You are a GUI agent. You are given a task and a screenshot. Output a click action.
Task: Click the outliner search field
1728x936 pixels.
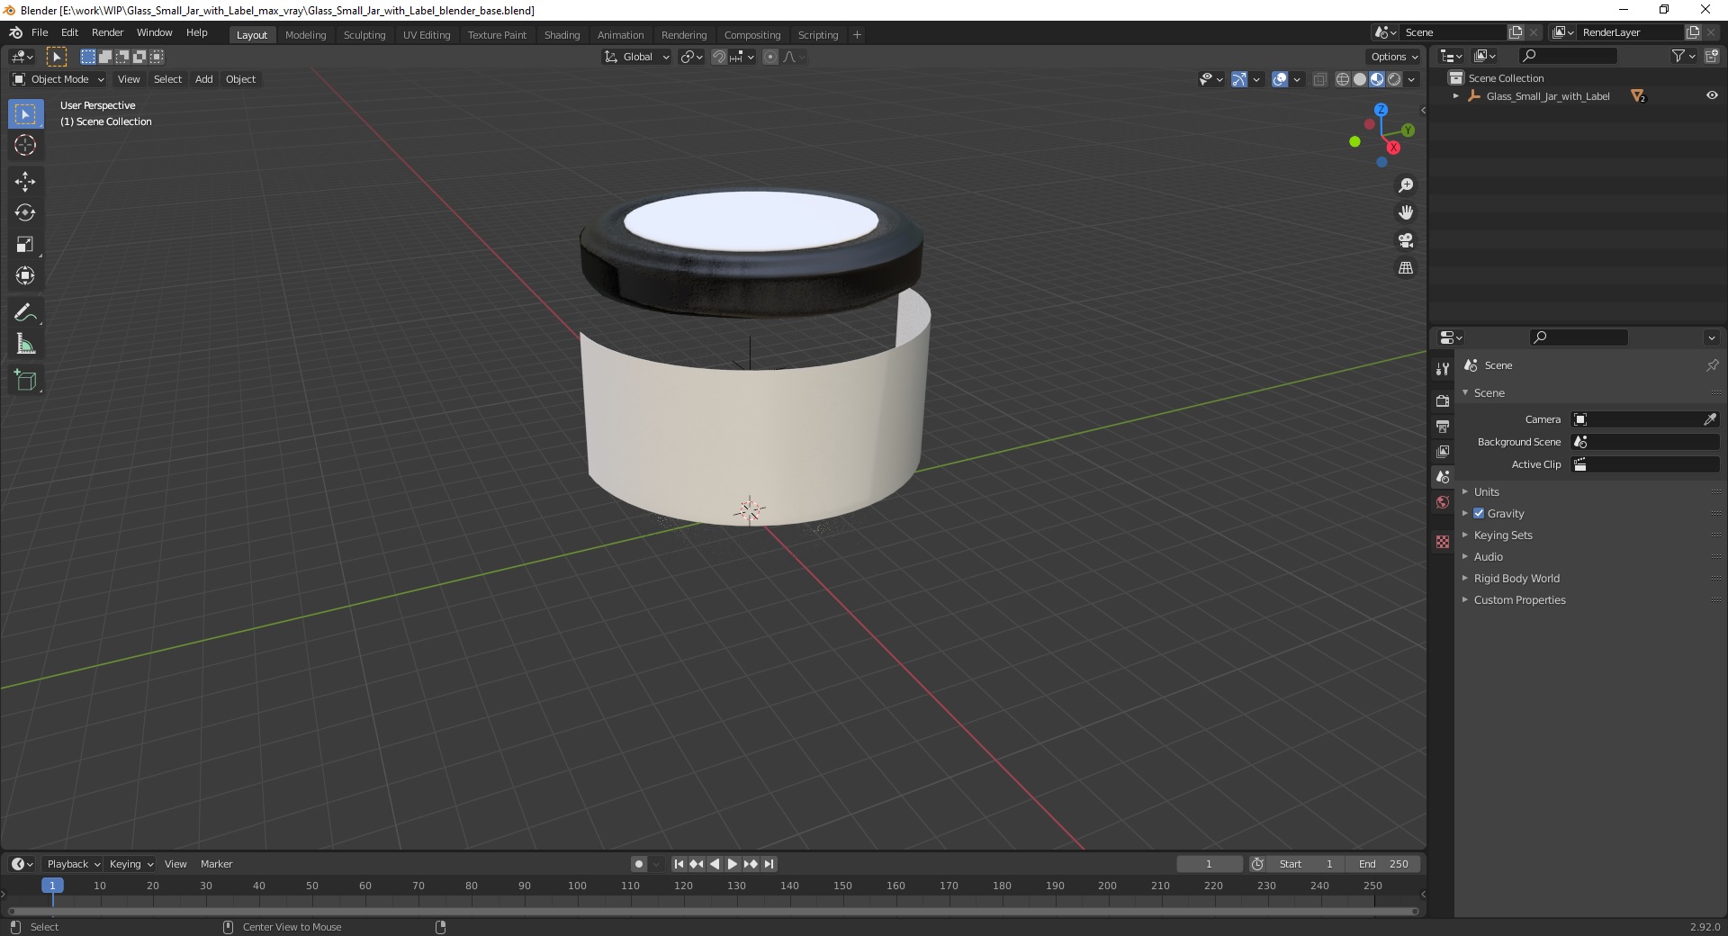pos(1567,56)
